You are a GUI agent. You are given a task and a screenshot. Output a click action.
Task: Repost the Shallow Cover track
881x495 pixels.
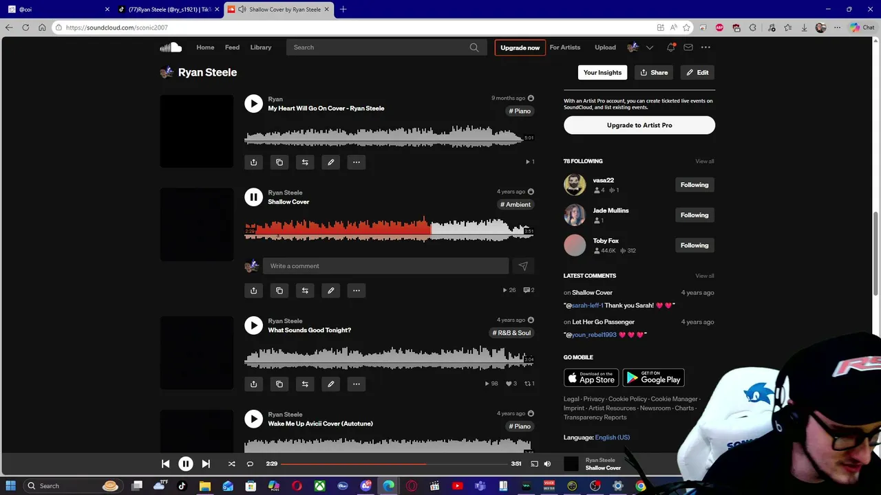pos(305,290)
